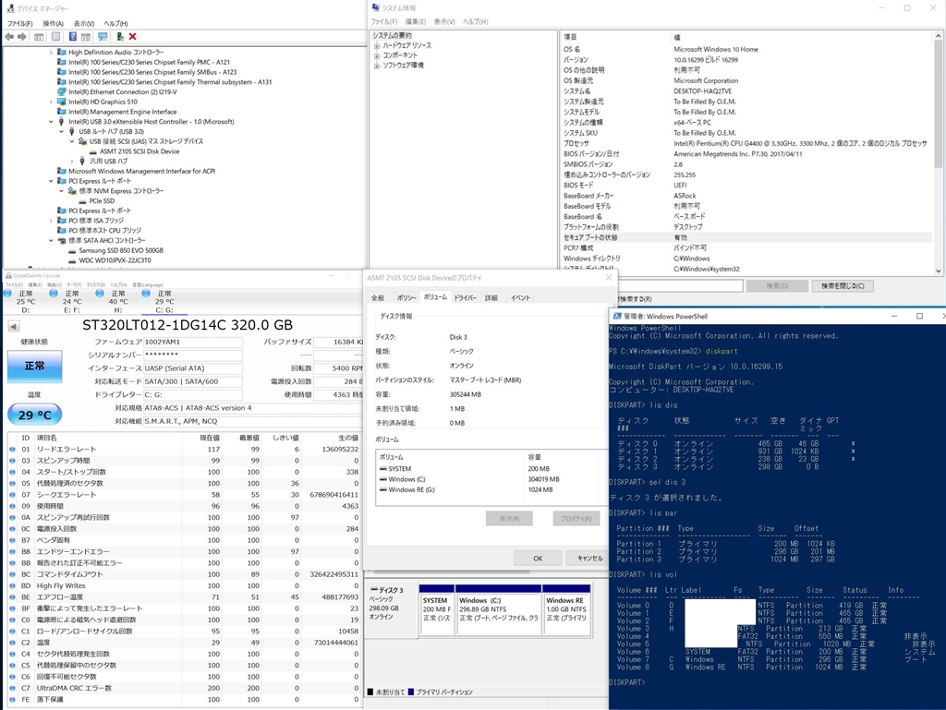The width and height of the screenshot is (946, 710).
Task: Collapse the Intel USB 3.0 eXtensible Host Controller node
Action: pos(52,122)
